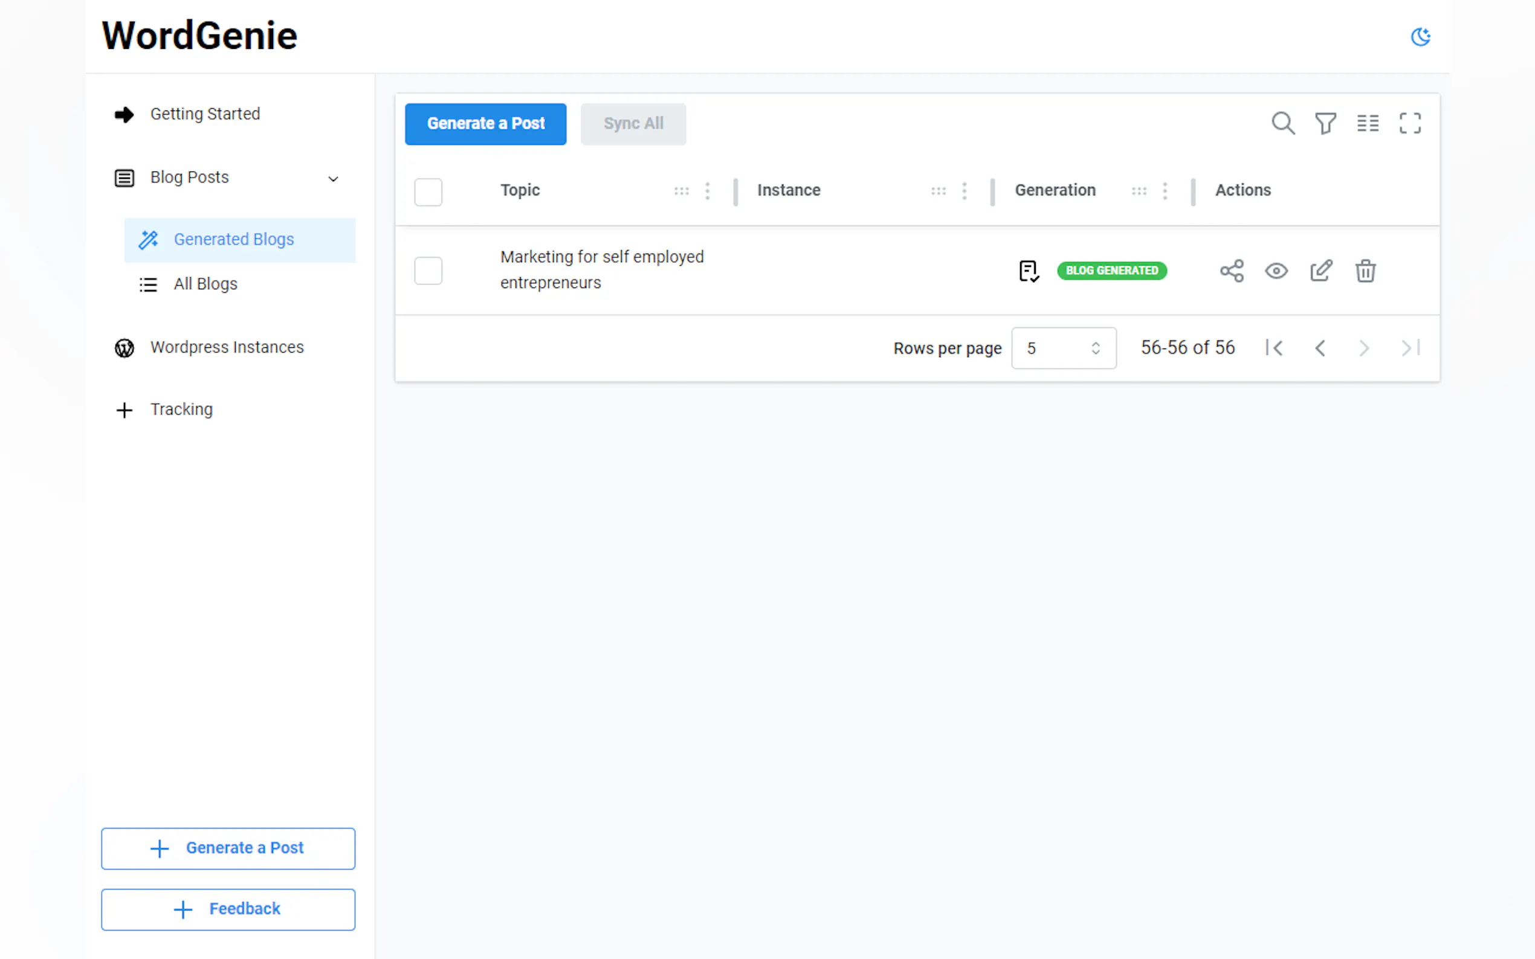The height and width of the screenshot is (959, 1535).
Task: Select the Marketing for self employed row checkbox
Action: [428, 271]
